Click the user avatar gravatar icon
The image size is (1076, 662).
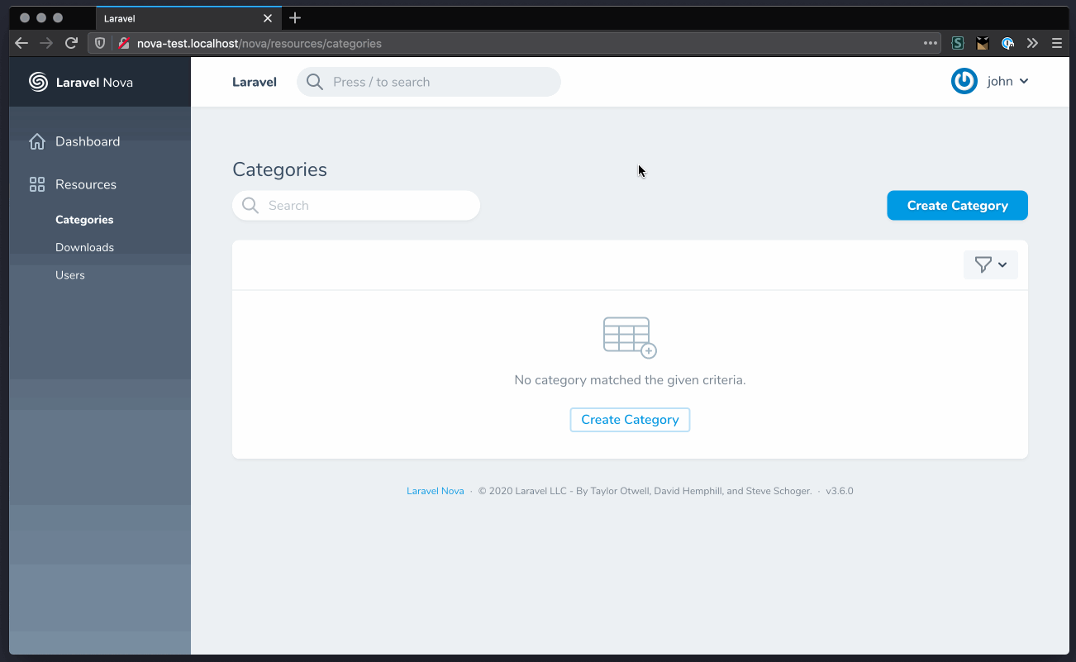[964, 81]
